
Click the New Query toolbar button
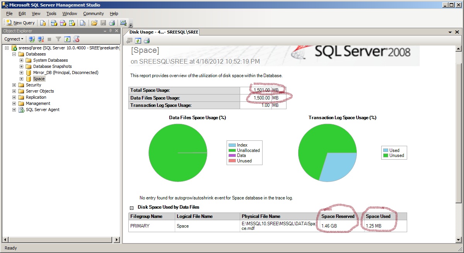point(21,23)
